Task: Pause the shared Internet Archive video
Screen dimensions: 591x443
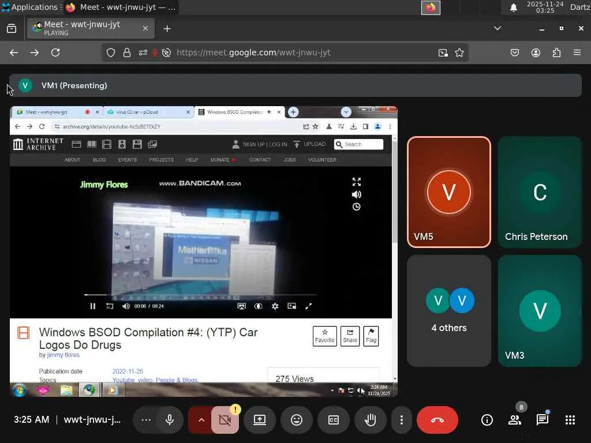Action: click(93, 306)
